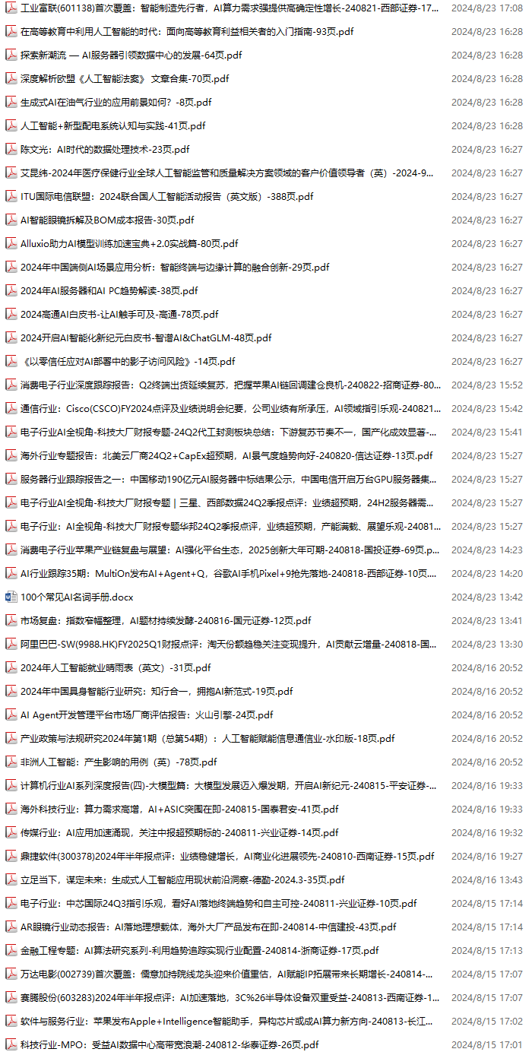Click the Word icon of 100个常见AI名词手册.docx

tap(11, 597)
